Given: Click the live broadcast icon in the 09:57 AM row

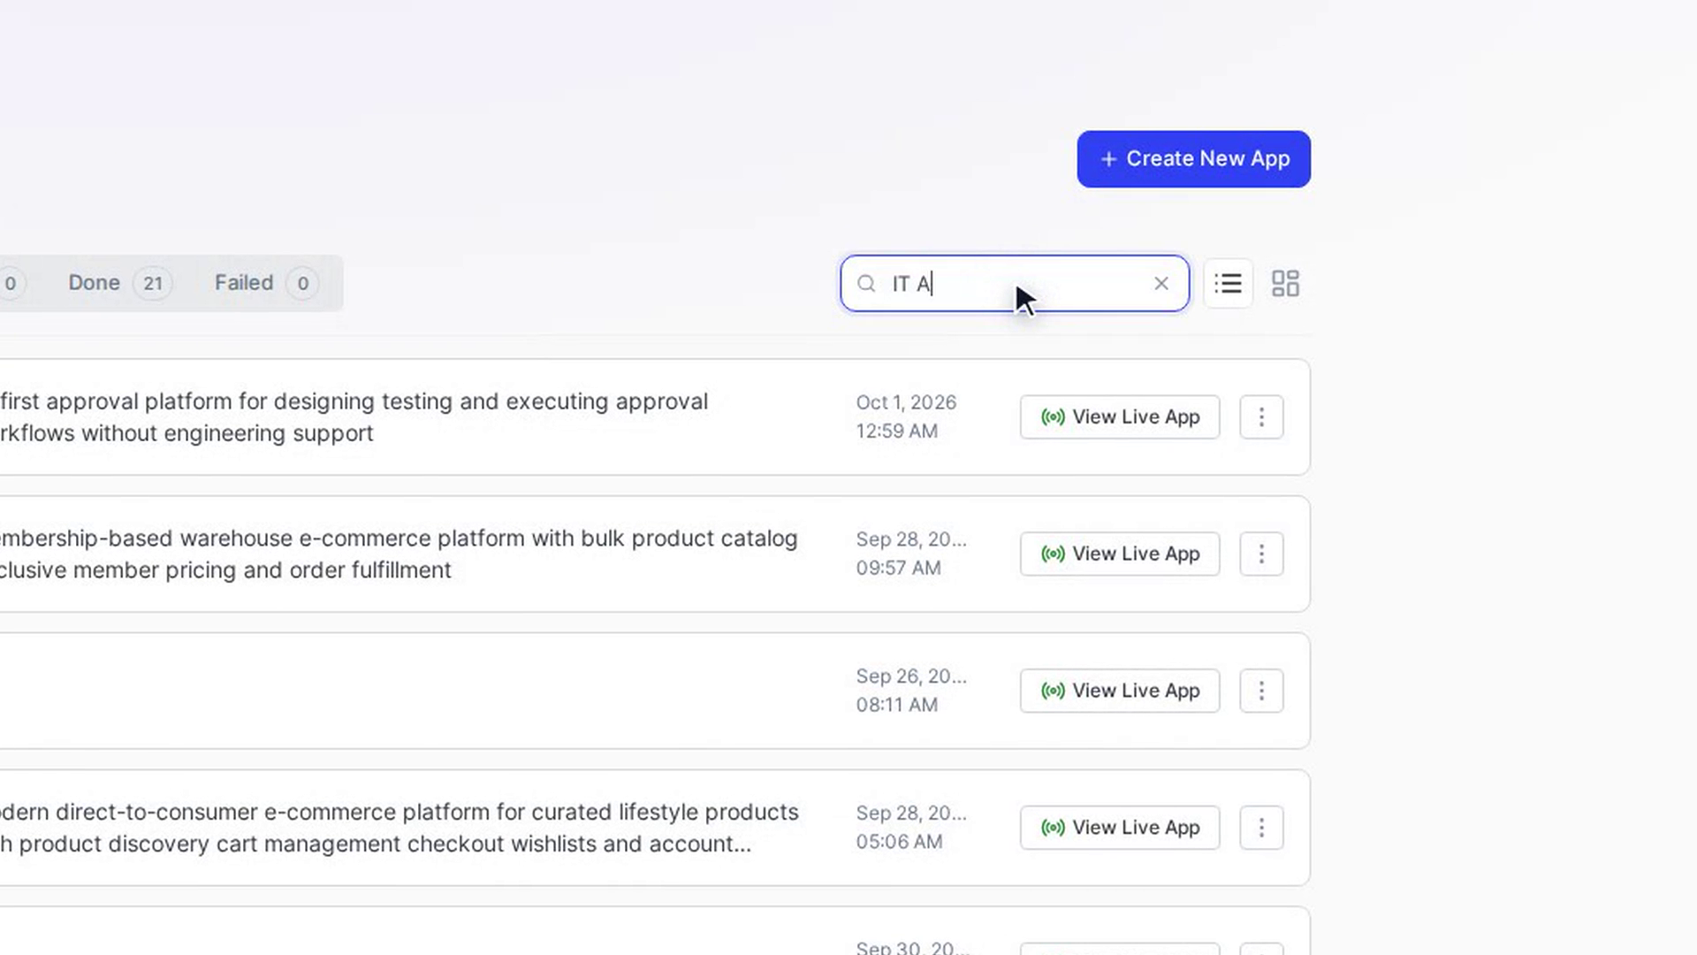Looking at the screenshot, I should [1053, 554].
